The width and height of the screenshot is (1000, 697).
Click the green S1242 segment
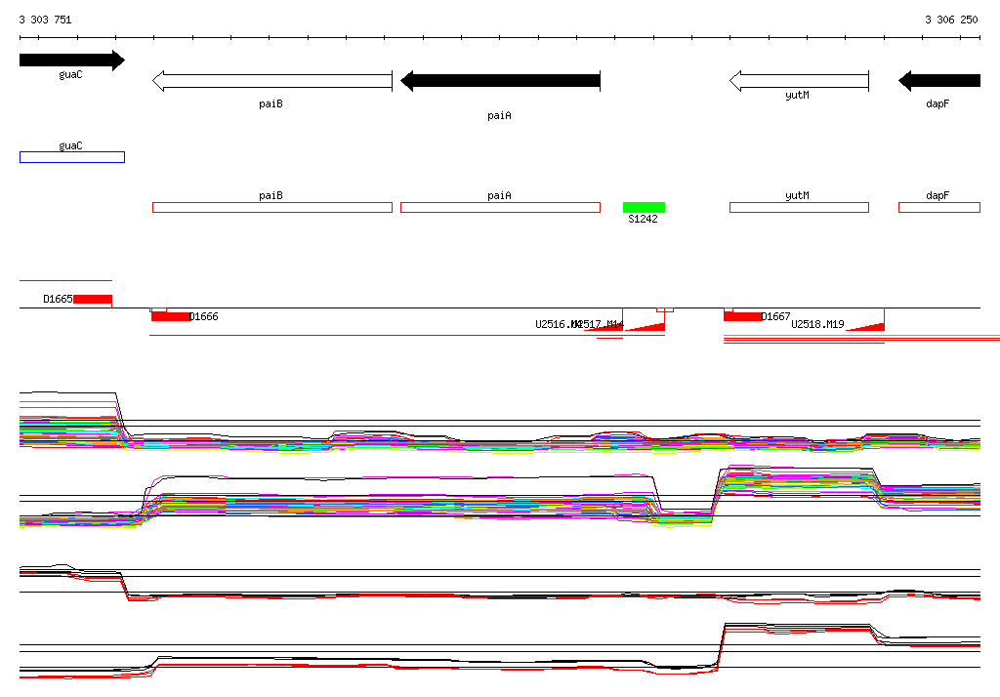point(645,207)
